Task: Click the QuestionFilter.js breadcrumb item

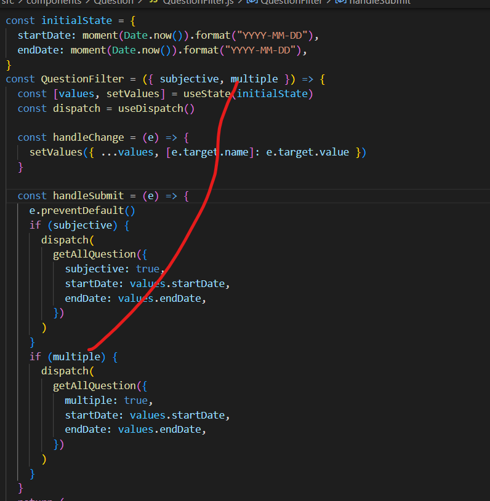Action: [x=197, y=2]
